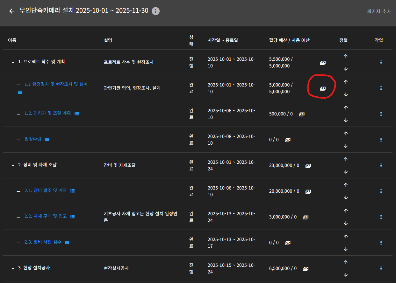Move 2.3. 장비 사전 검수 down
The width and height of the screenshot is (396, 283).
(x=346, y=249)
